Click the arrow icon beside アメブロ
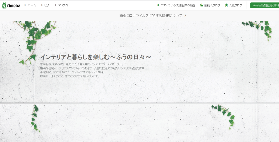The image size is (279, 142). (x=56, y=5)
